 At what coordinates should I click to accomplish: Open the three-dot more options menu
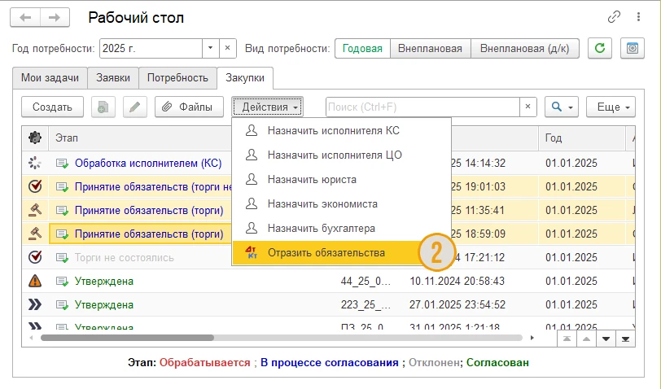pyautogui.click(x=639, y=17)
